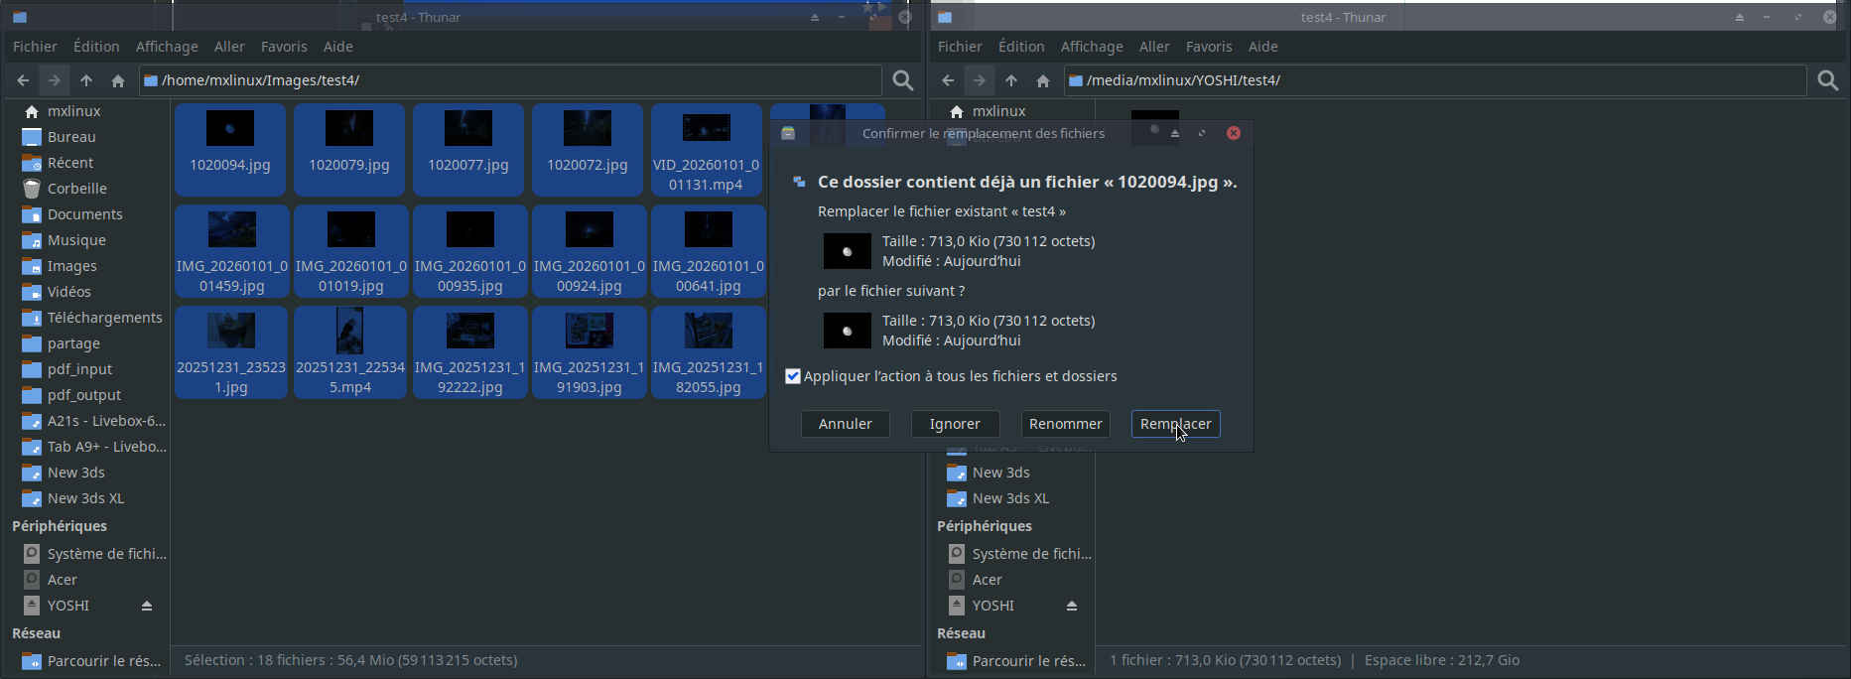Click the back arrow in left Thunar window

(23, 80)
